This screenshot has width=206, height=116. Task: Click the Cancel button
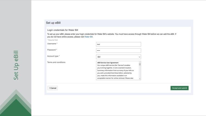pos(53,88)
